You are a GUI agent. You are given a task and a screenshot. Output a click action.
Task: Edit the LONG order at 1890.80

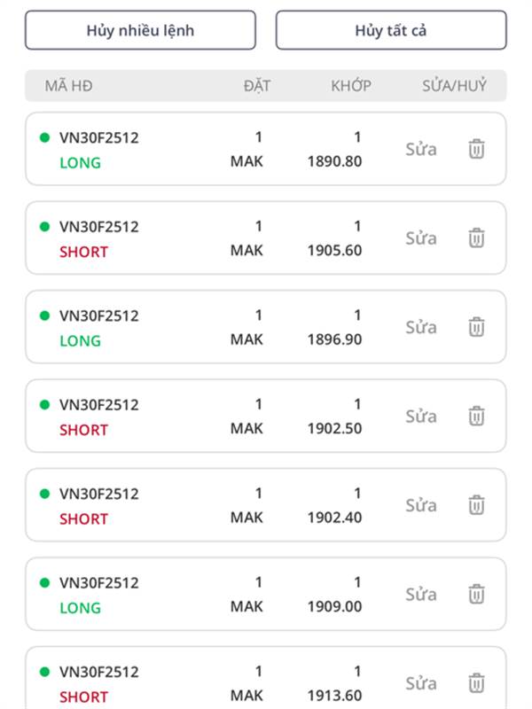pos(421,149)
